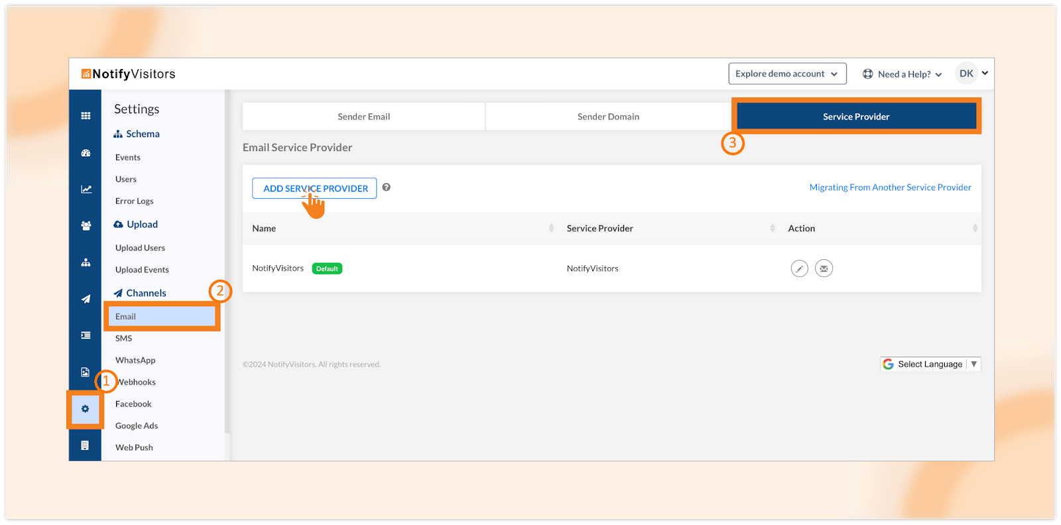Open the analytics line-chart icon in sidebar
This screenshot has height=525, width=1061.
(86, 190)
